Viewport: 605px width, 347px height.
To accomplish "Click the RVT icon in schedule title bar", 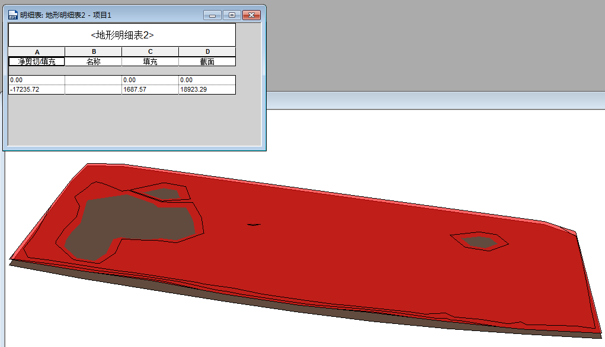I will (12, 15).
